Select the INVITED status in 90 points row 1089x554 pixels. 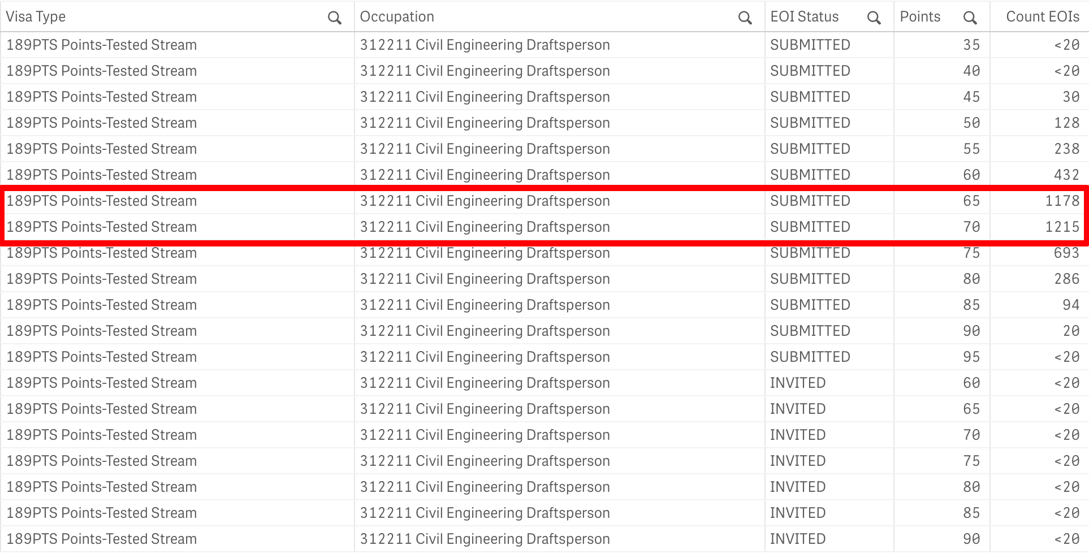(x=798, y=539)
